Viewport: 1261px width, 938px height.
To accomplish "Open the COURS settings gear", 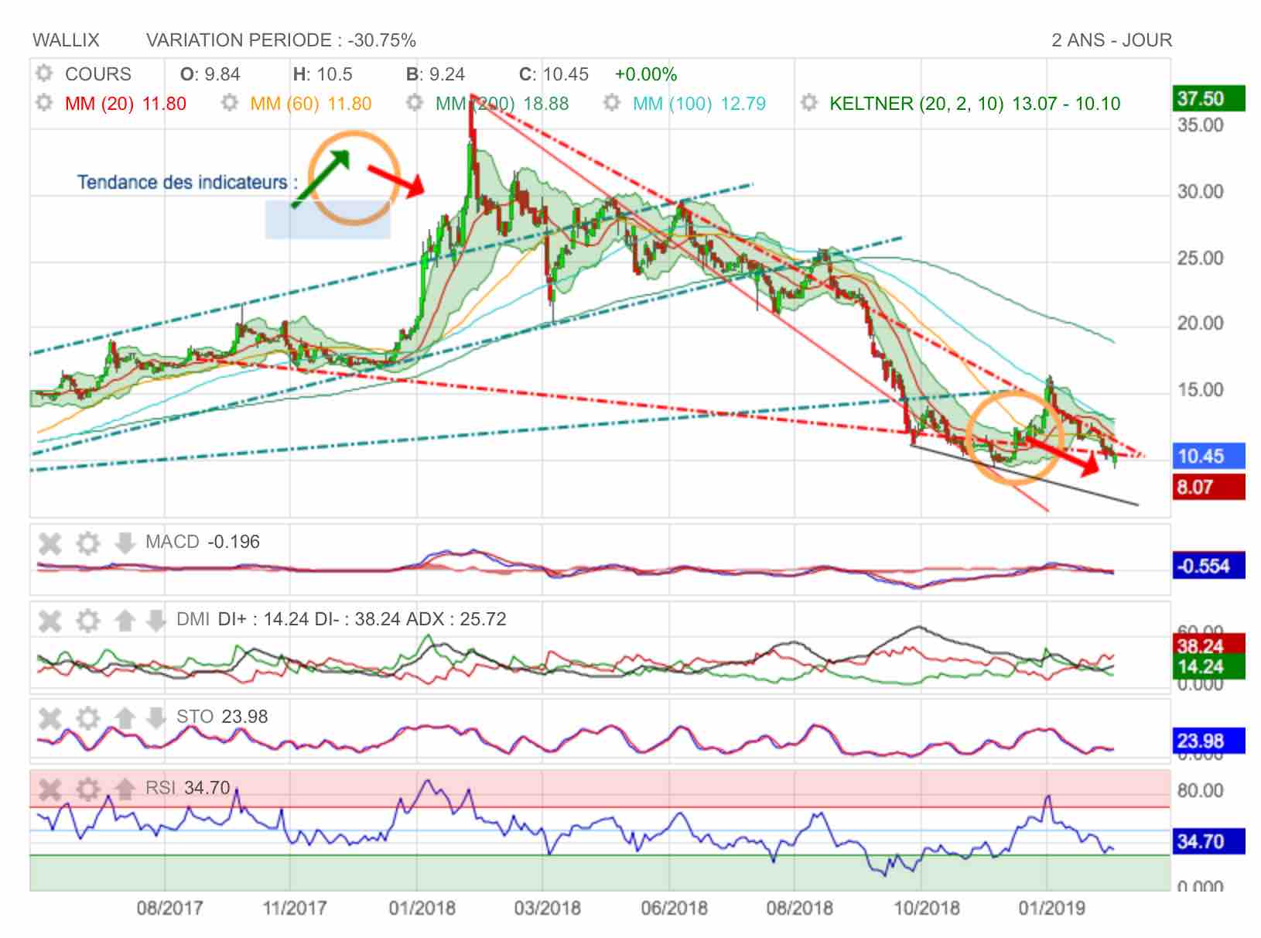I will (44, 74).
